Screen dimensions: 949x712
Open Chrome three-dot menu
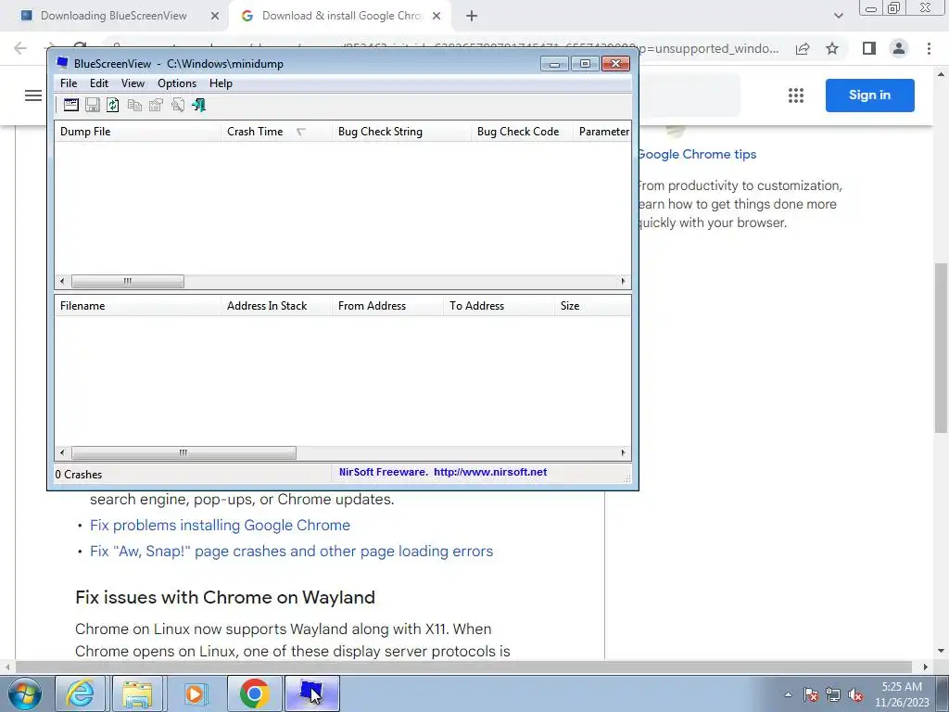[929, 48]
